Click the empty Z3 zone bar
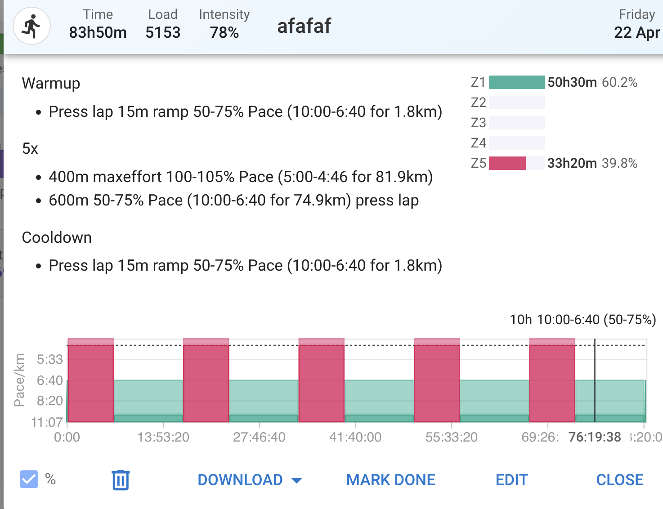 517,123
